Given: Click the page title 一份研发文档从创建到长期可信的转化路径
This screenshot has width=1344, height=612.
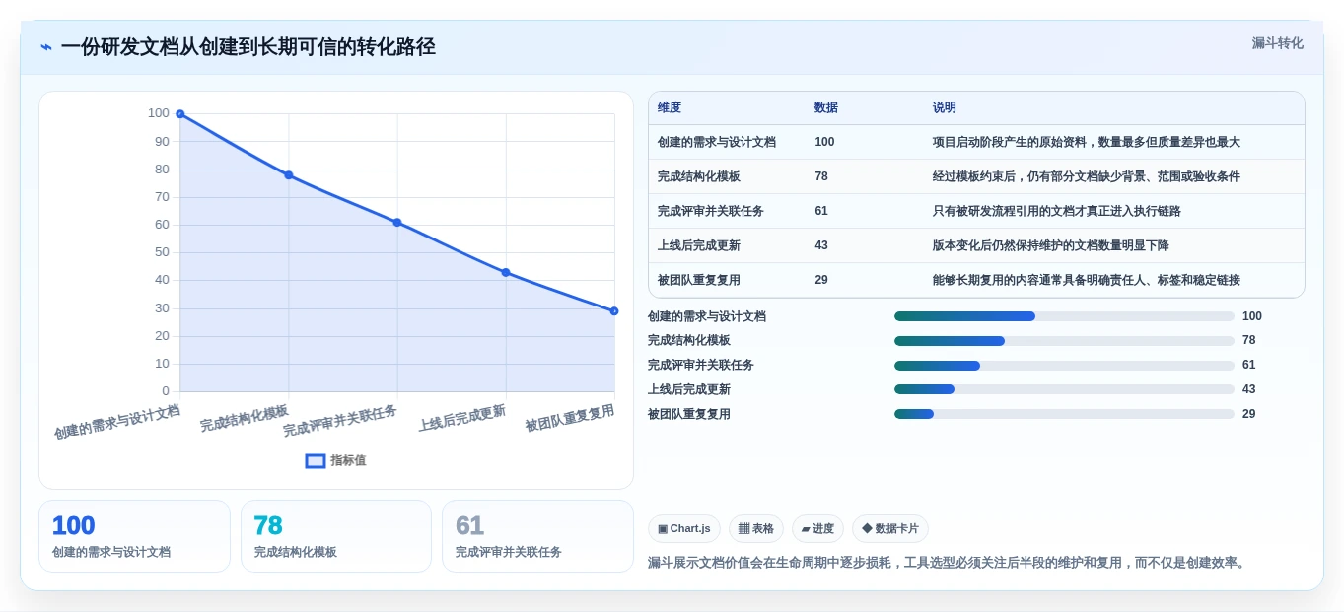Looking at the screenshot, I should coord(248,46).
